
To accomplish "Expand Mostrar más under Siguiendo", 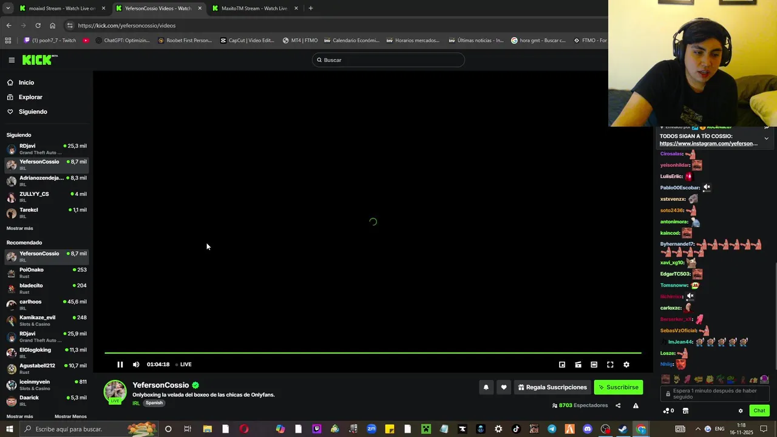I will point(19,228).
